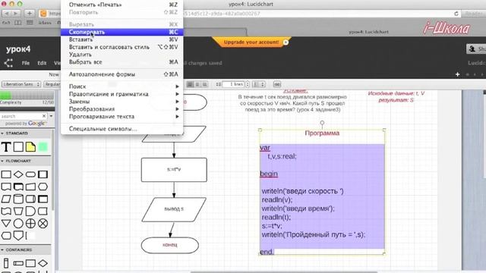Open the Liberation Sans font dropdown

coord(21,84)
